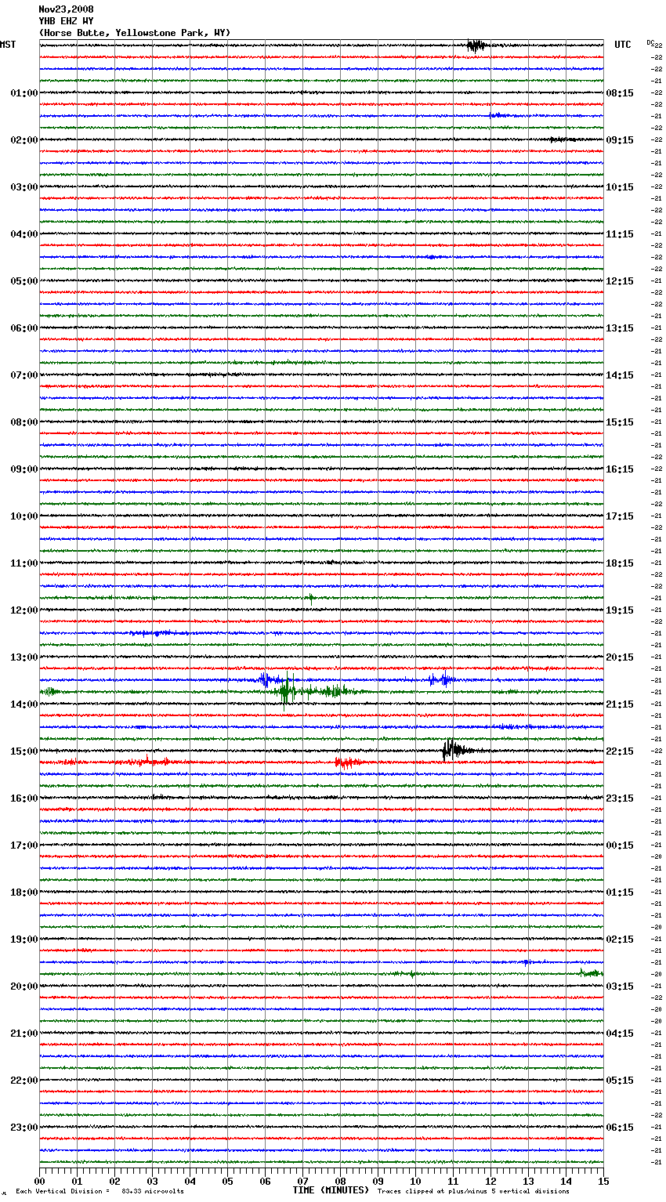Image resolution: width=666 pixels, height=1202 pixels.
Task: Click the date label Nov23,2008
Action: pyautogui.click(x=66, y=9)
